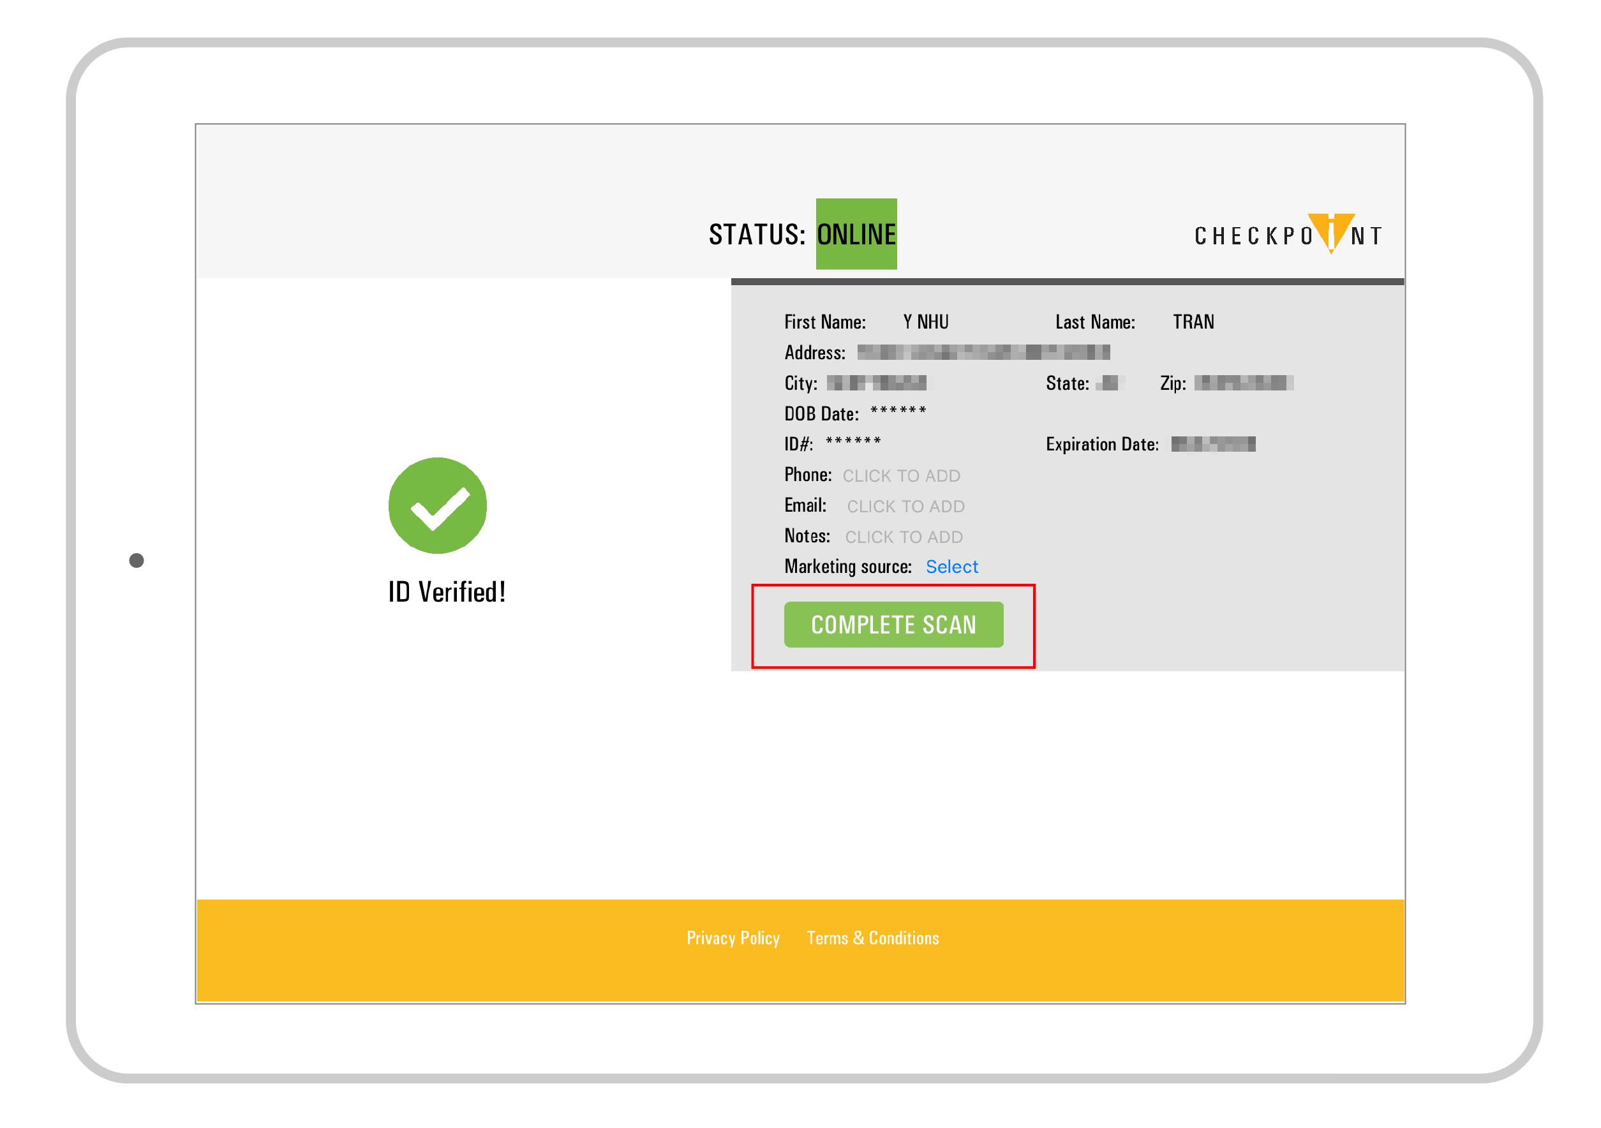1601x1128 pixels.
Task: Click CLICK TO ADD next to Notes
Action: click(904, 536)
